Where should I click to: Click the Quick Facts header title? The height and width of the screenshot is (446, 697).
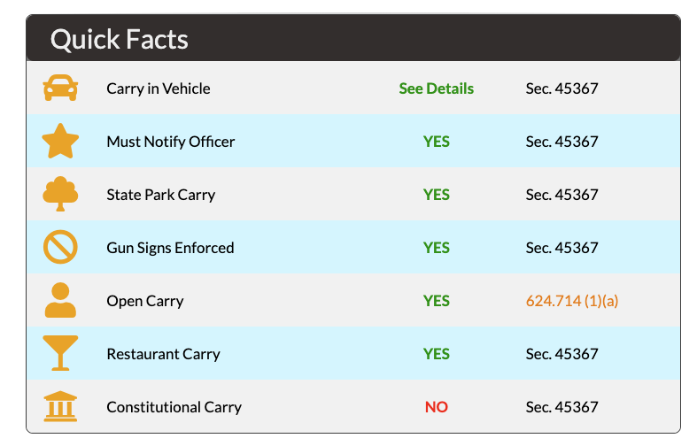pyautogui.click(x=120, y=39)
